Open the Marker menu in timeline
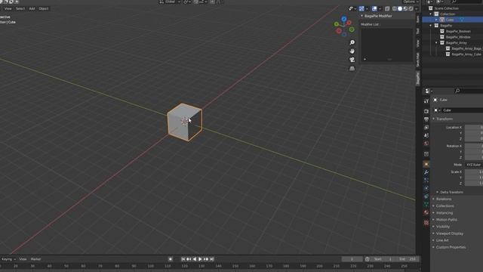The image size is (483, 272). pyautogui.click(x=35, y=259)
